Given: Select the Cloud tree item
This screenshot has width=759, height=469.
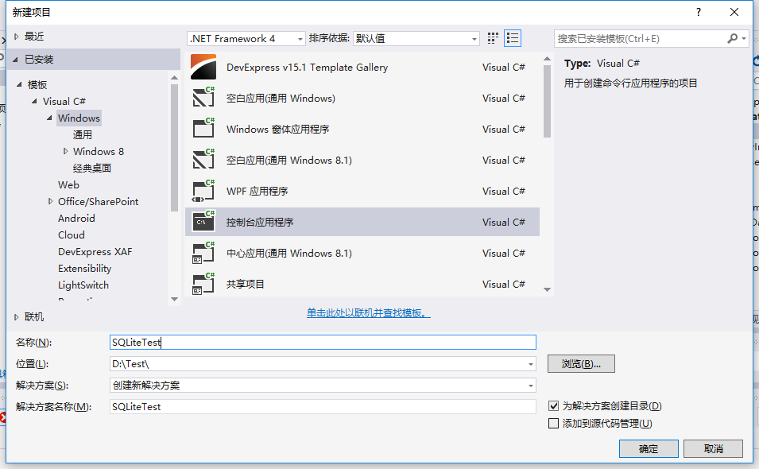Looking at the screenshot, I should 72,234.
